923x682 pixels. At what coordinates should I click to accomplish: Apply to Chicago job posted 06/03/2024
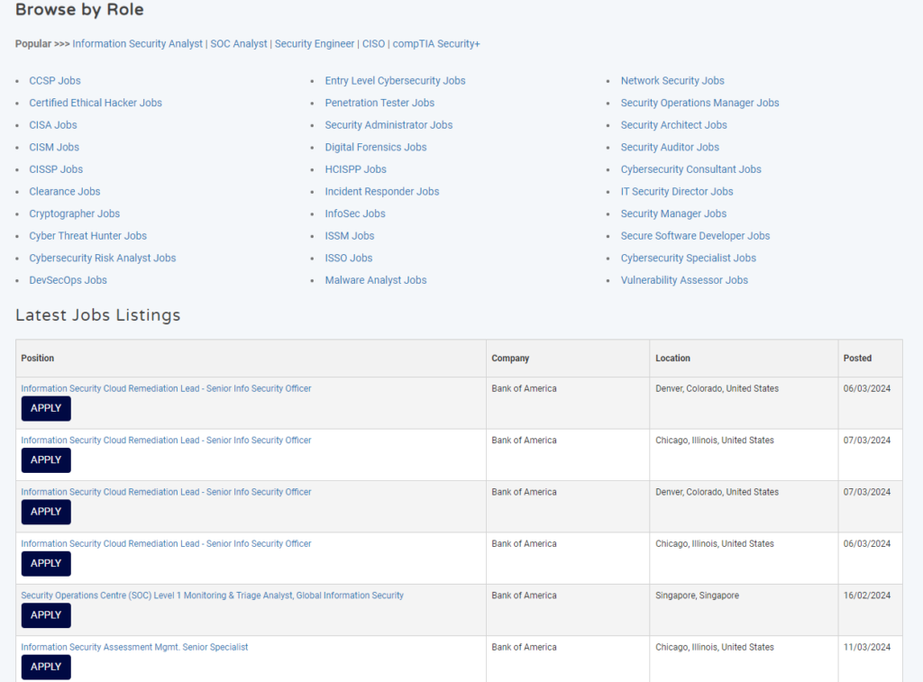pyautogui.click(x=46, y=564)
